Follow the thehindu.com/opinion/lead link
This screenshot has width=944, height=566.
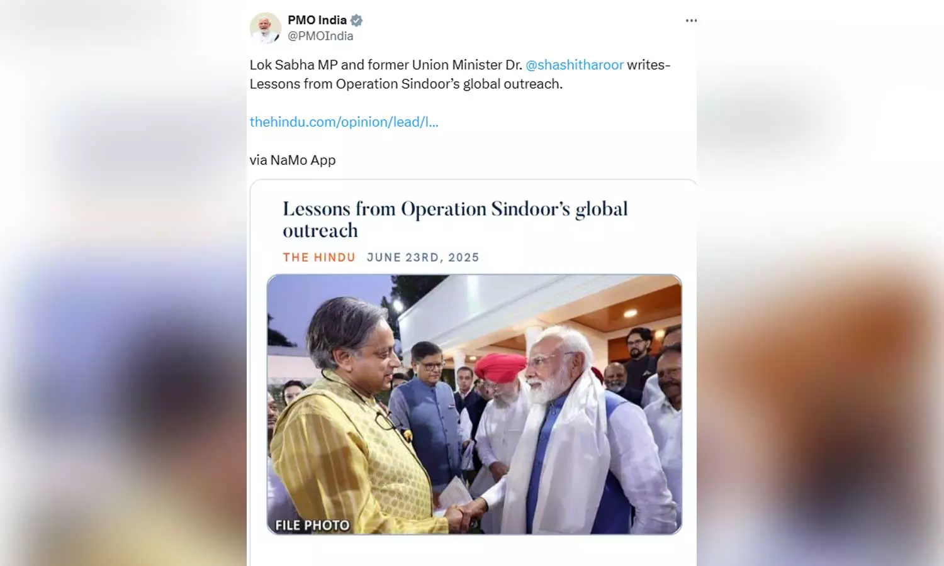(x=344, y=122)
